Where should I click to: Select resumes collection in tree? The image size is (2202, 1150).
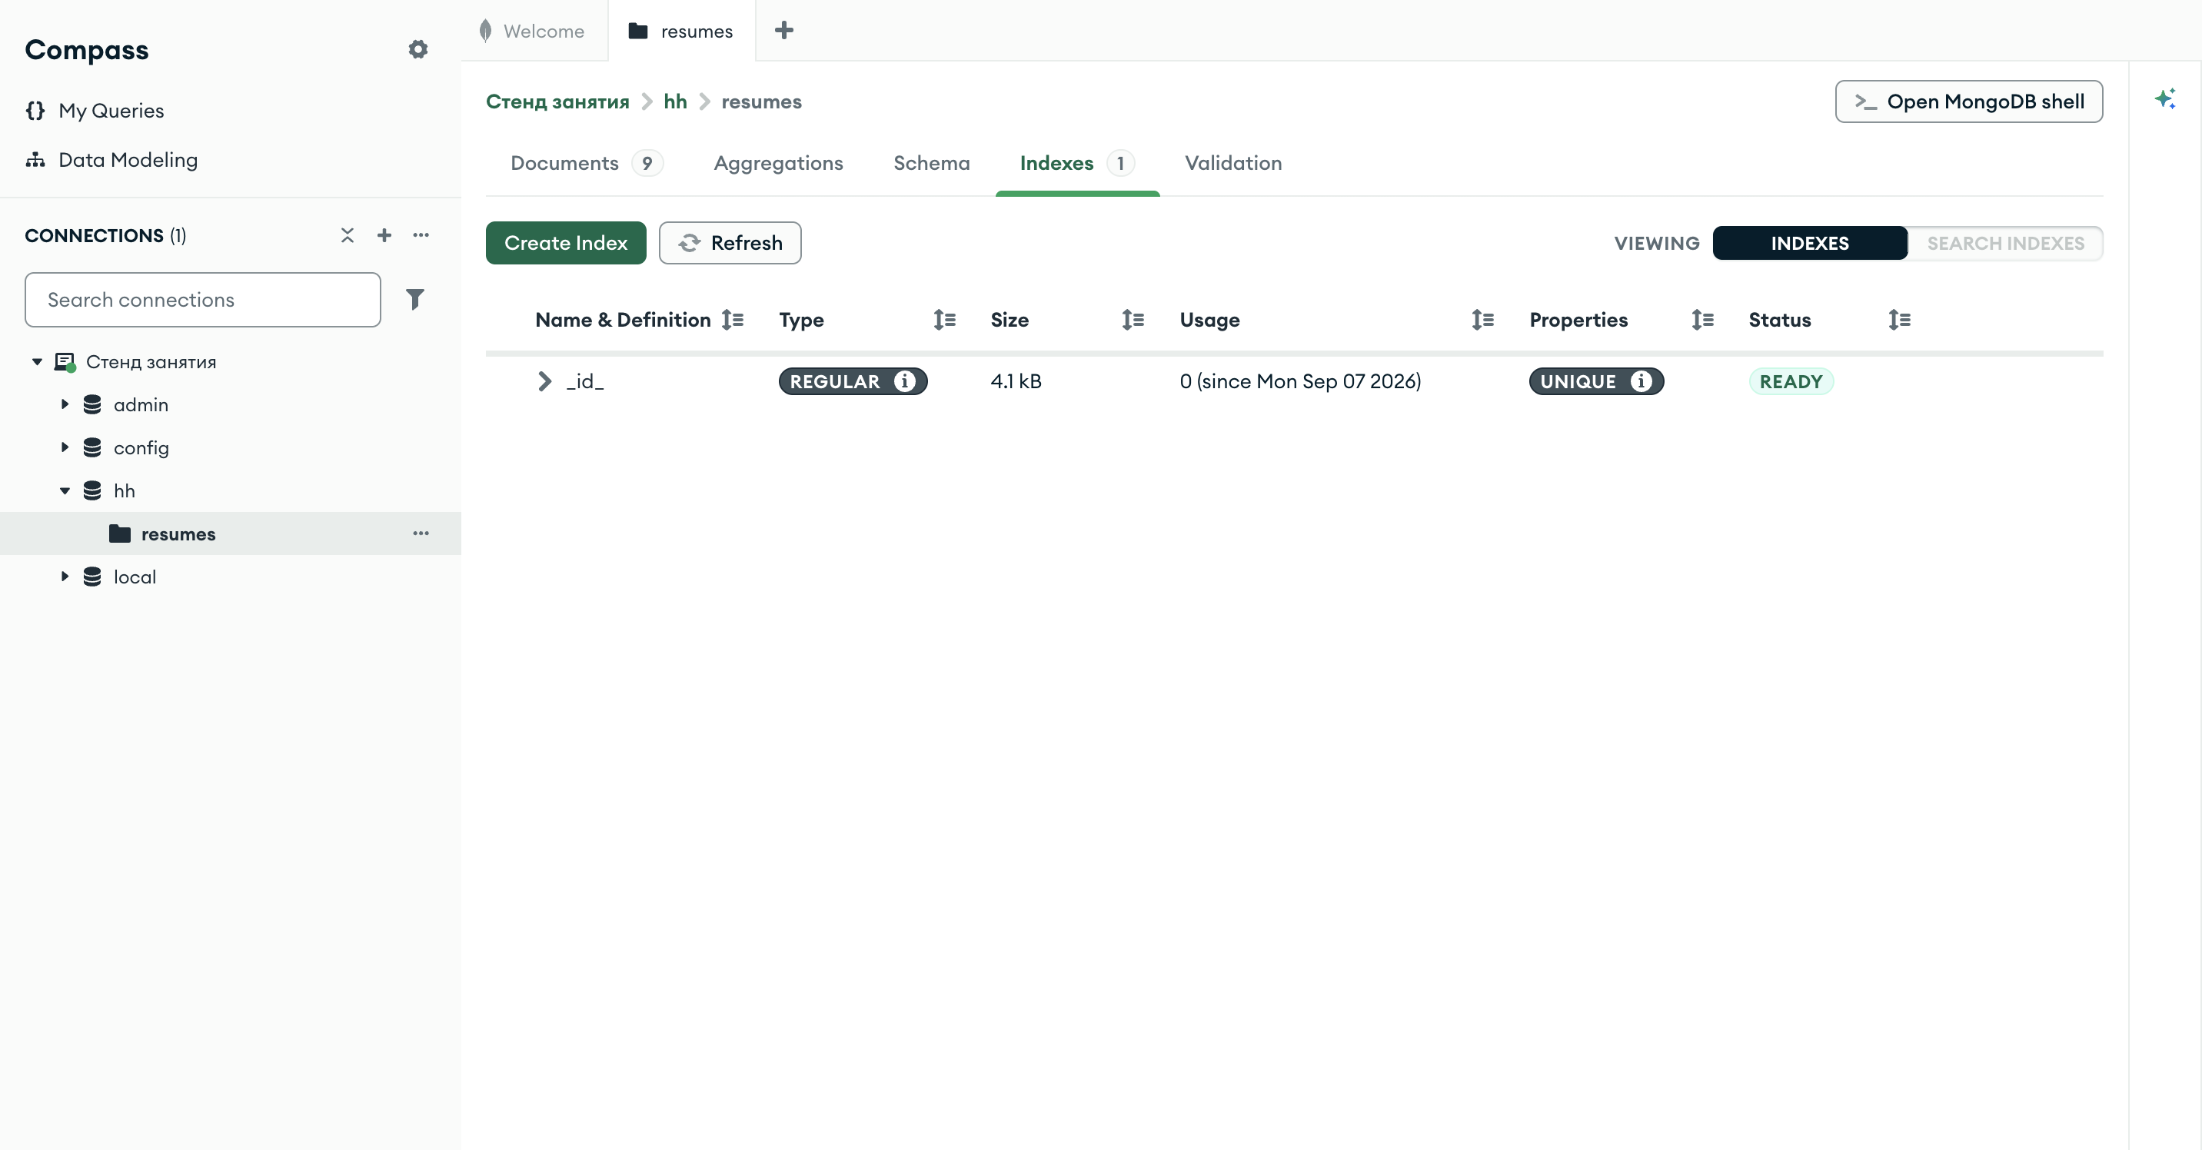coord(230,533)
